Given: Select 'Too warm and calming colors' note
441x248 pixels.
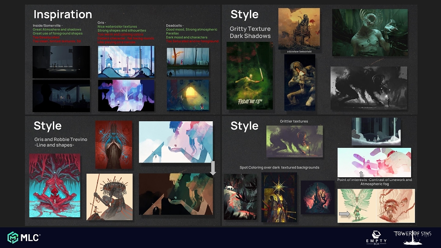Looking at the screenshot, I should coord(120,34).
